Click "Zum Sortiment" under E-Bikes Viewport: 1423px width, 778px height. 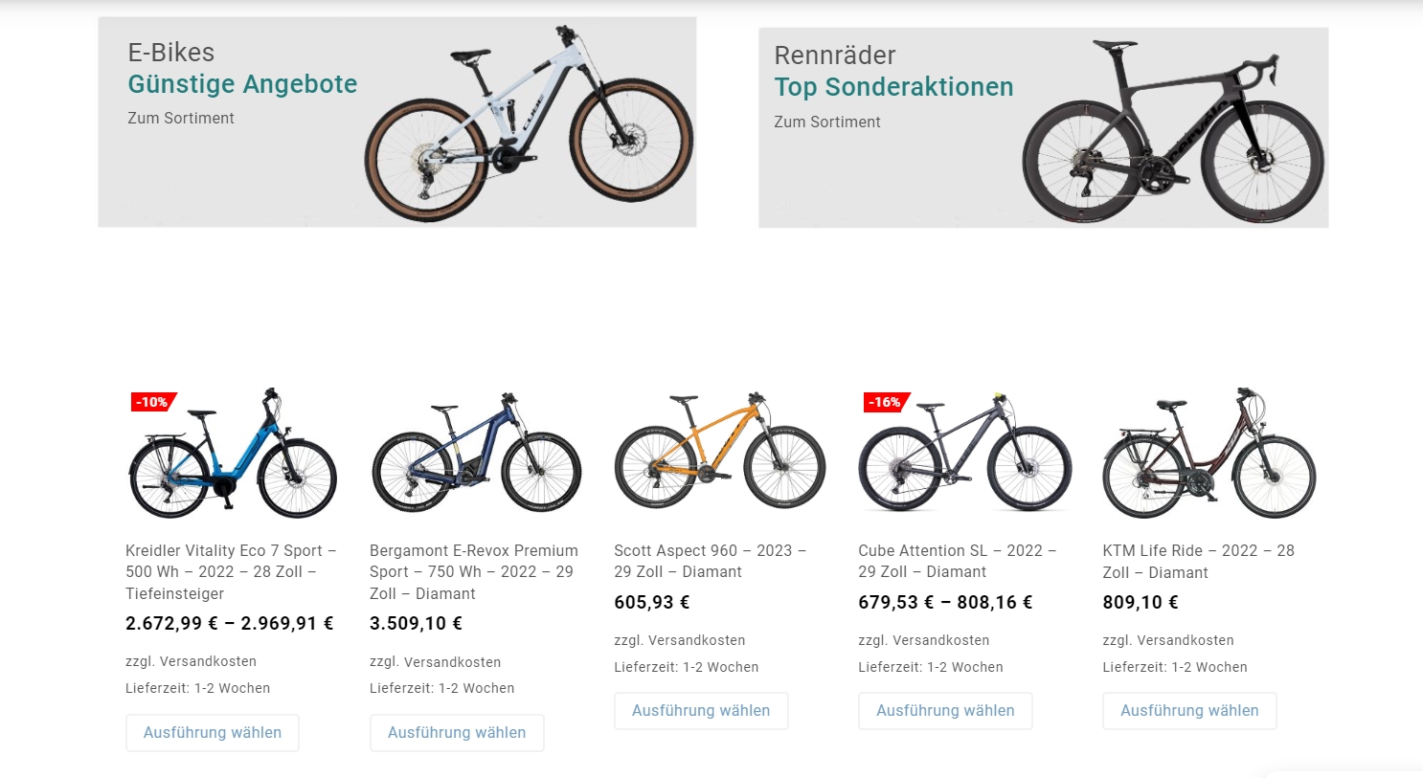181,118
